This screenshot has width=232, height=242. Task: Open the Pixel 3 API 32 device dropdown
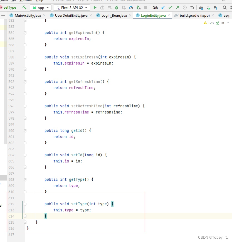tap(71, 8)
